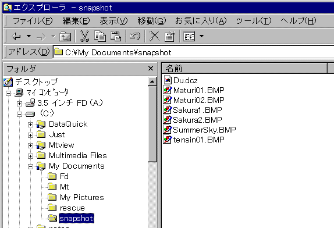334x228 pixels.
Task: Select the Fd subfolder
Action: pos(64,176)
